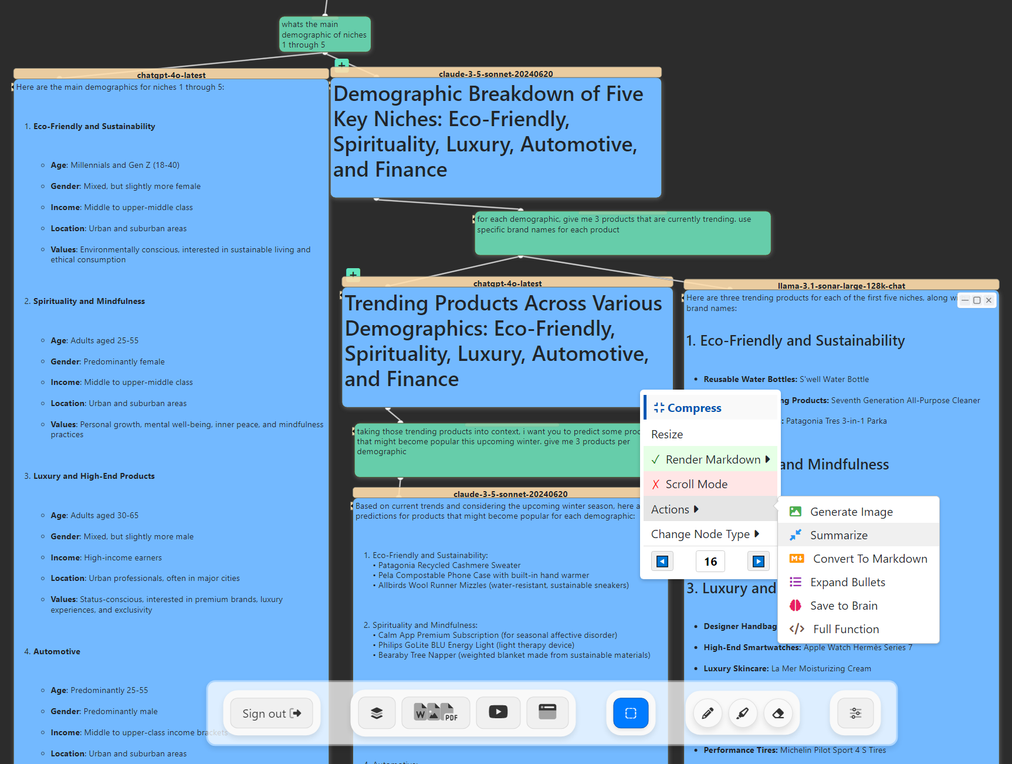Viewport: 1012px width, 764px height.
Task: Click the browser window icon in toolbar
Action: pos(547,713)
